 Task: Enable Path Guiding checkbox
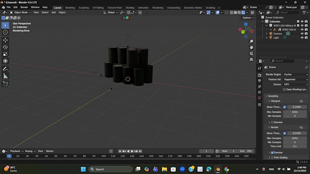tap(272, 158)
